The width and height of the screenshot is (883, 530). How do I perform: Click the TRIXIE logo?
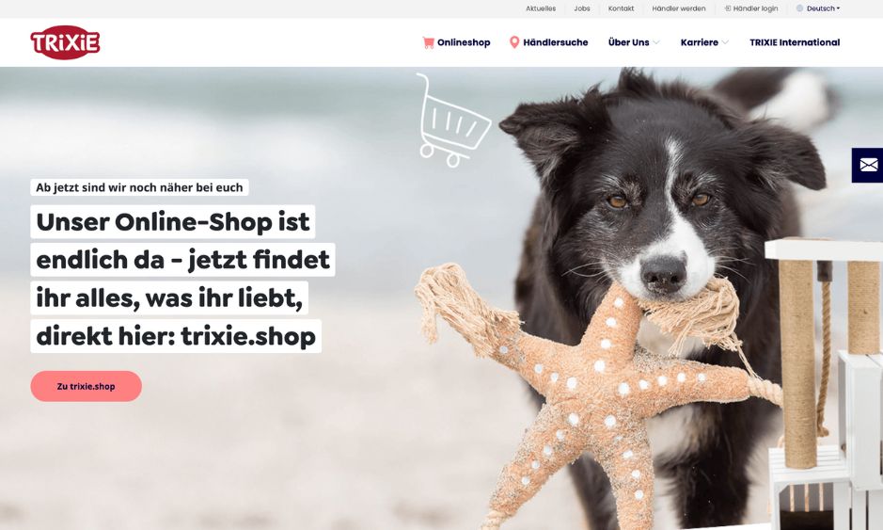(x=65, y=42)
